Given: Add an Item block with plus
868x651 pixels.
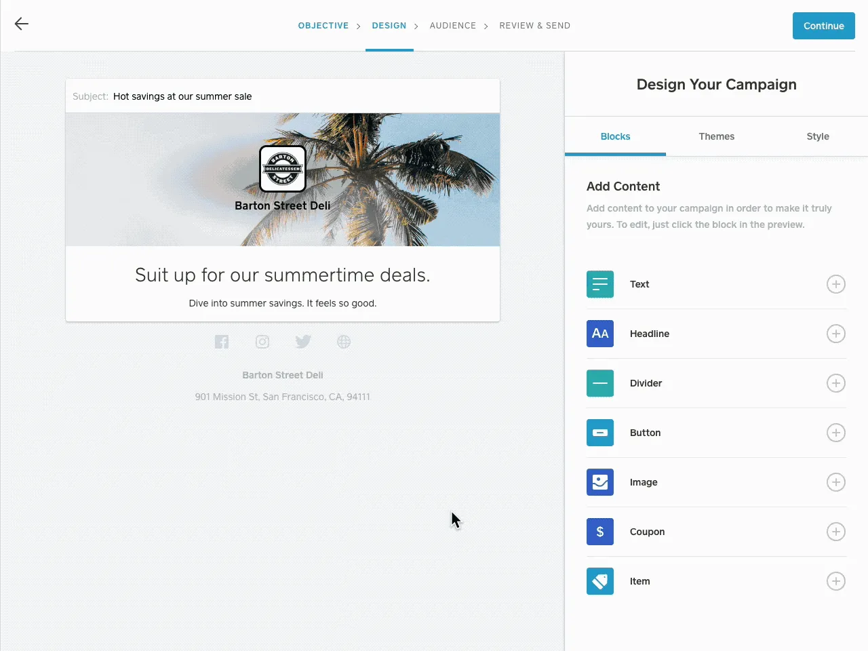Looking at the screenshot, I should pos(836,581).
